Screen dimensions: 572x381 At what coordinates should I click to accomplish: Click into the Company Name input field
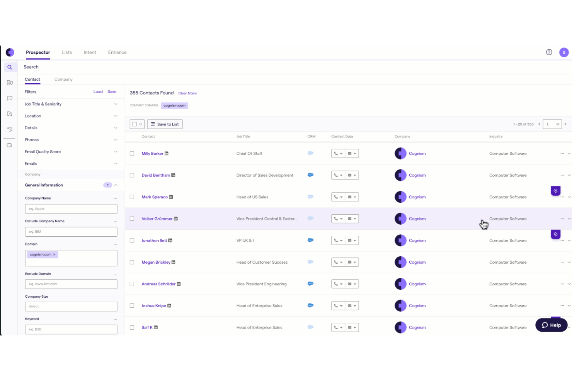click(x=71, y=209)
